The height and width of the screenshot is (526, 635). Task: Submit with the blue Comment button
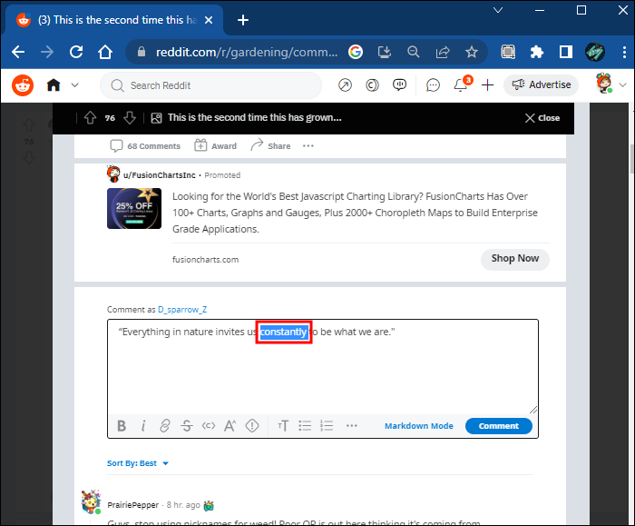(499, 426)
